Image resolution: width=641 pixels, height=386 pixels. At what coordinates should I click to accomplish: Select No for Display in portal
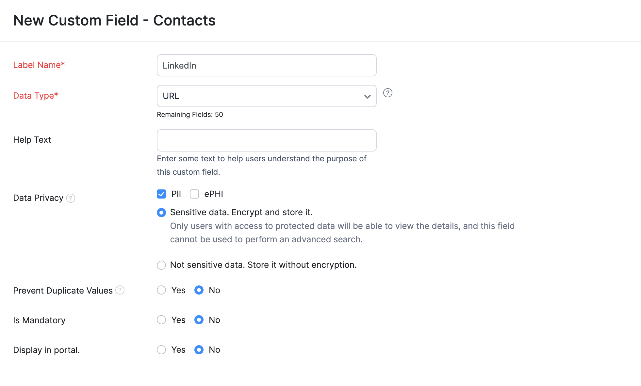(x=199, y=350)
